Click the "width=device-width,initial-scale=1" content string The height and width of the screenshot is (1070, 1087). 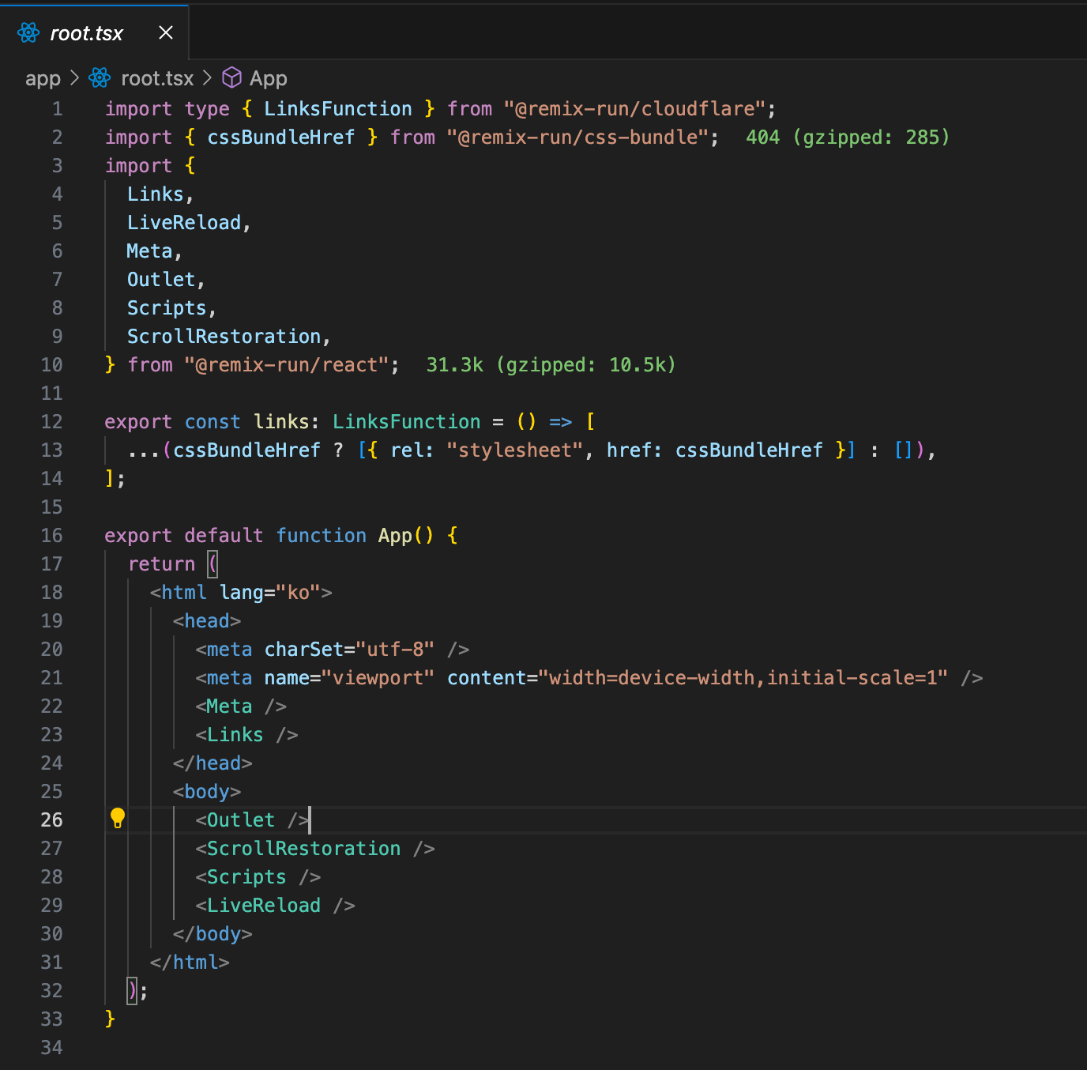pyautogui.click(x=743, y=678)
